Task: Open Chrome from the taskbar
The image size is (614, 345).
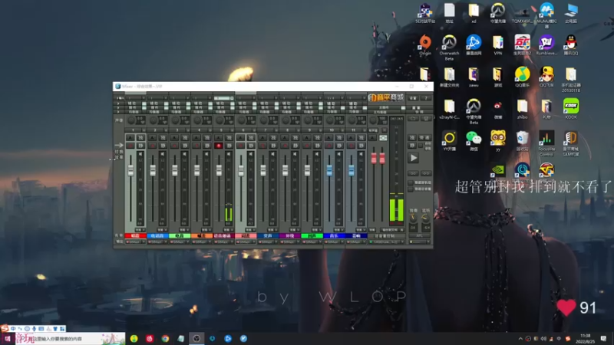Action: tap(165, 339)
